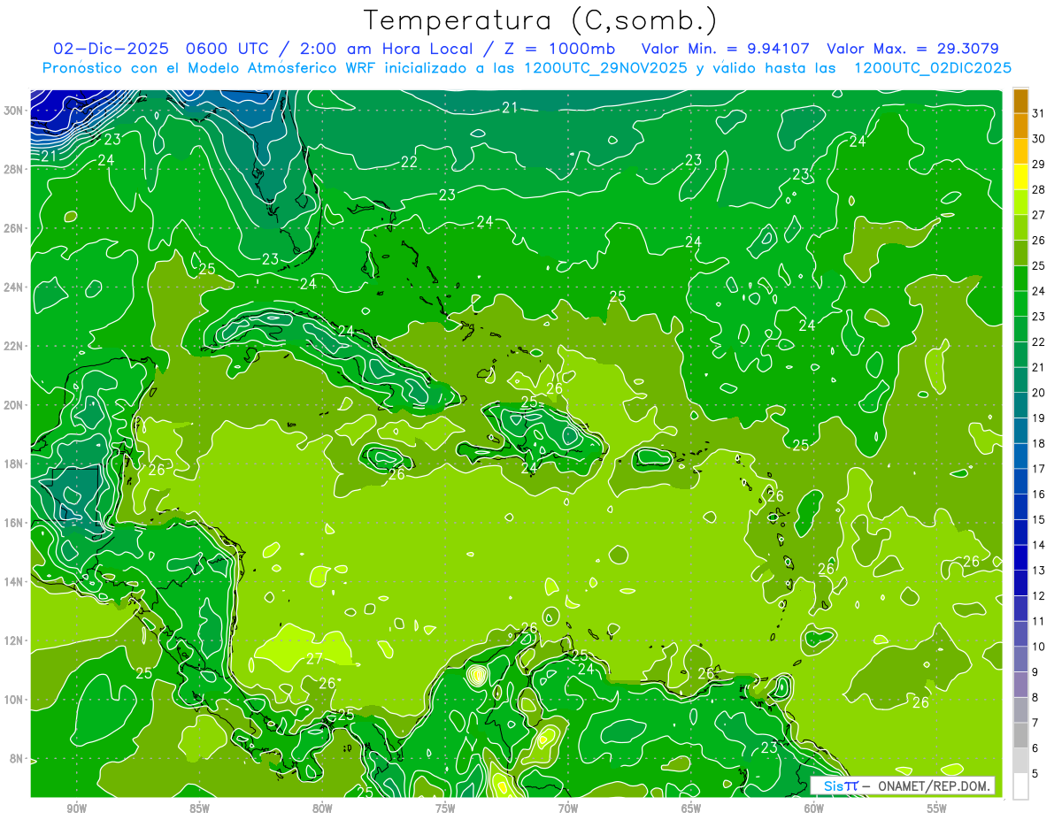The image size is (1062, 820).
Task: Click the "80W" longitude axis label
Action: [322, 809]
